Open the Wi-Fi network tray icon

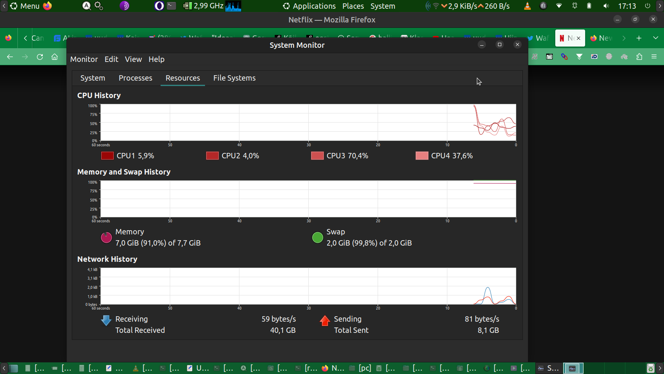559,6
